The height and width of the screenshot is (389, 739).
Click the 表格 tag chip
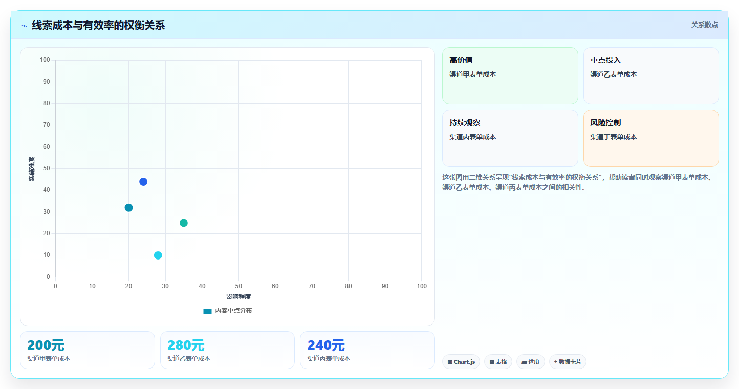coord(498,362)
